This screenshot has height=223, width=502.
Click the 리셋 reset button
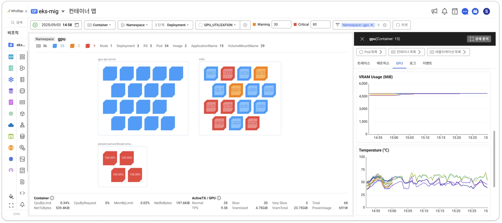click(402, 25)
